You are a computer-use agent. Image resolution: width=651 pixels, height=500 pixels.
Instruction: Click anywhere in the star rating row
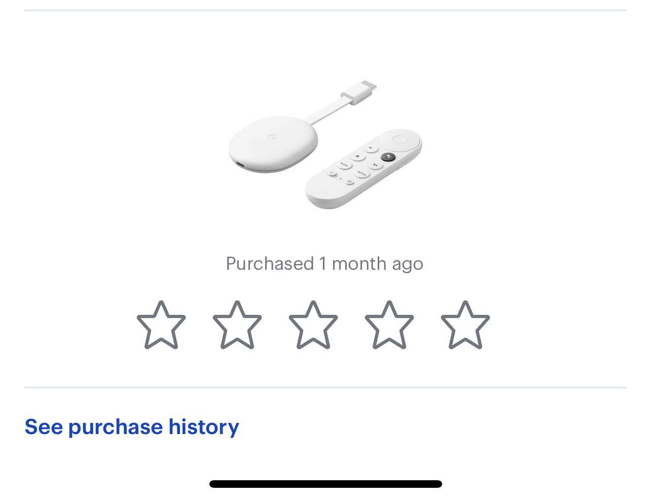click(313, 325)
